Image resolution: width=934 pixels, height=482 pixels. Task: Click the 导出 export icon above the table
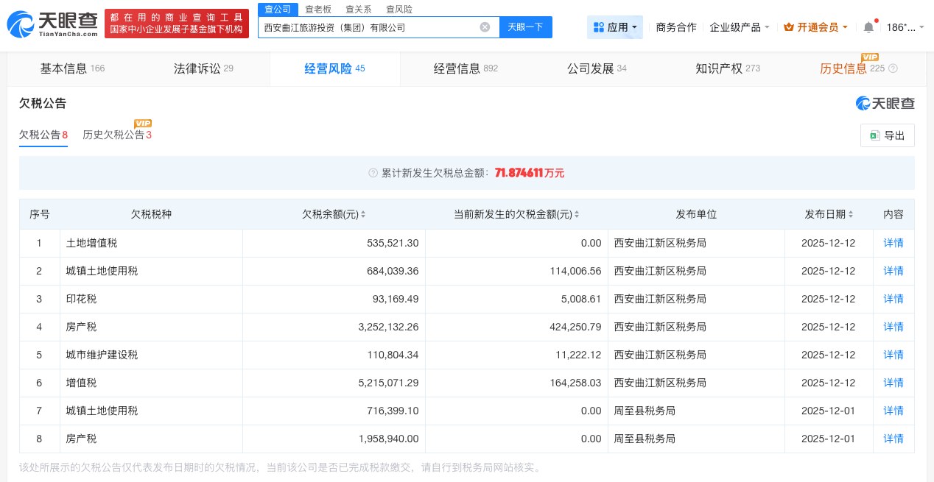coord(874,135)
